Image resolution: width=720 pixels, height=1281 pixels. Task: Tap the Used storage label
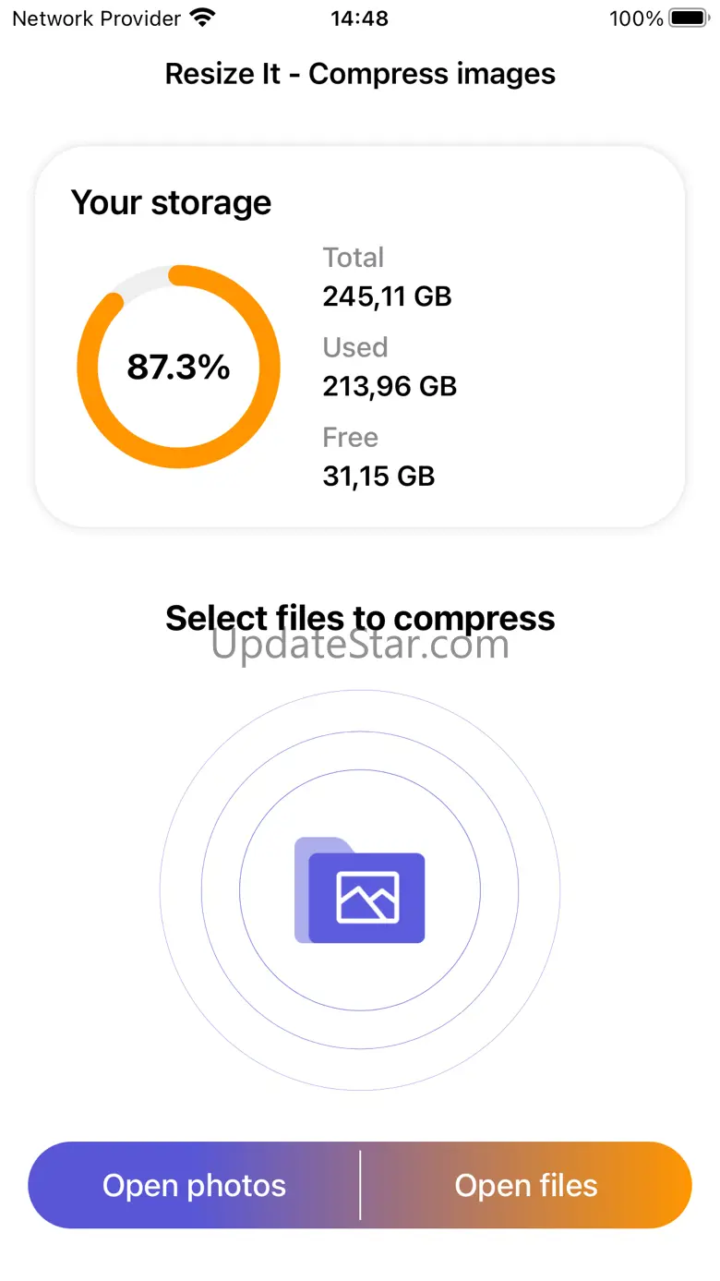[354, 347]
